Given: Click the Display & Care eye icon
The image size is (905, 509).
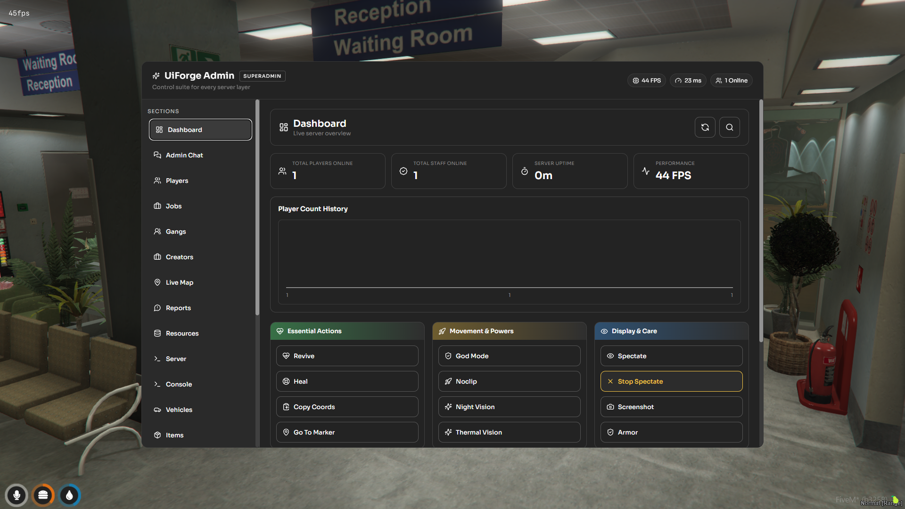Looking at the screenshot, I should (604, 331).
